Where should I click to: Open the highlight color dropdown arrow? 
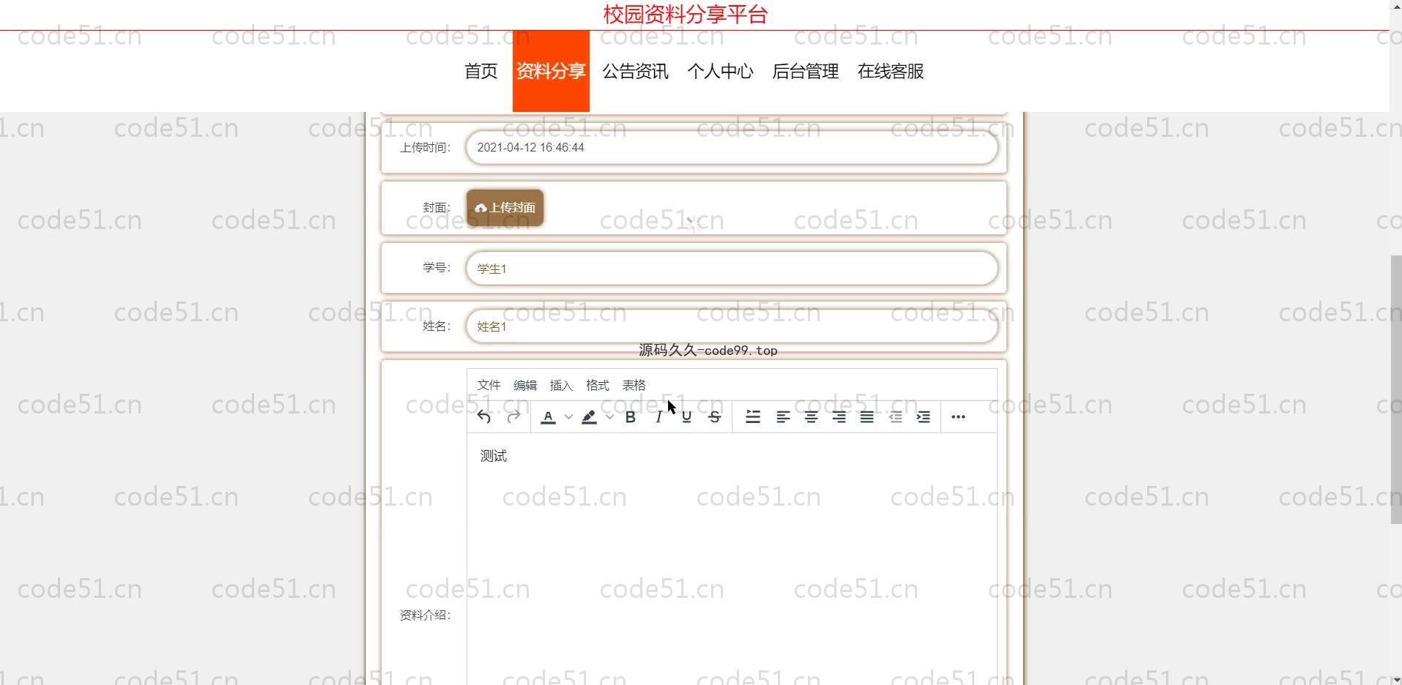[x=609, y=417]
